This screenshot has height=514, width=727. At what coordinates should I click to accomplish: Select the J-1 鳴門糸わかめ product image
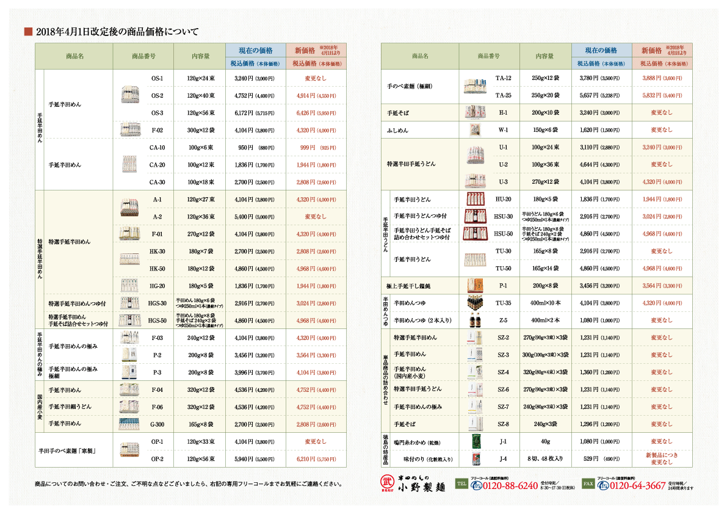coord(474,441)
